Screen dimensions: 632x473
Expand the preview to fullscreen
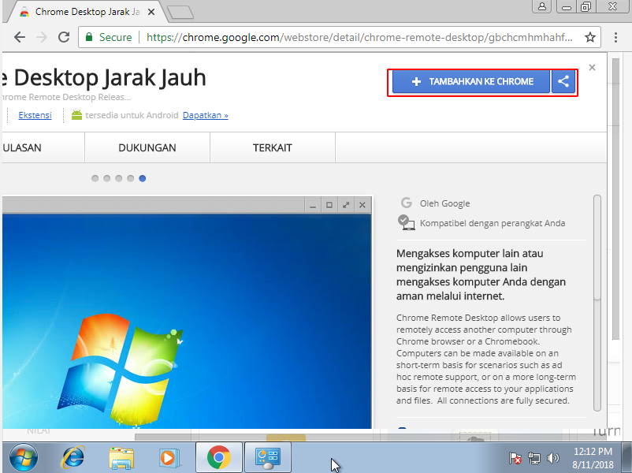346,204
